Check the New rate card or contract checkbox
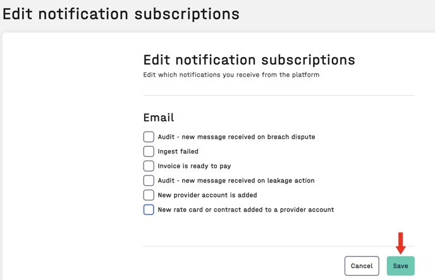 coord(149,210)
